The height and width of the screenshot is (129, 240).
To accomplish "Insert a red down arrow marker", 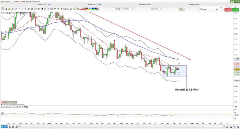I will coord(61,9).
